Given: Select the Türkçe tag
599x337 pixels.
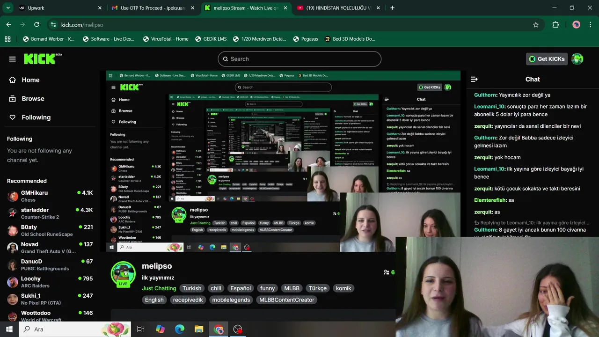Looking at the screenshot, I should point(318,288).
